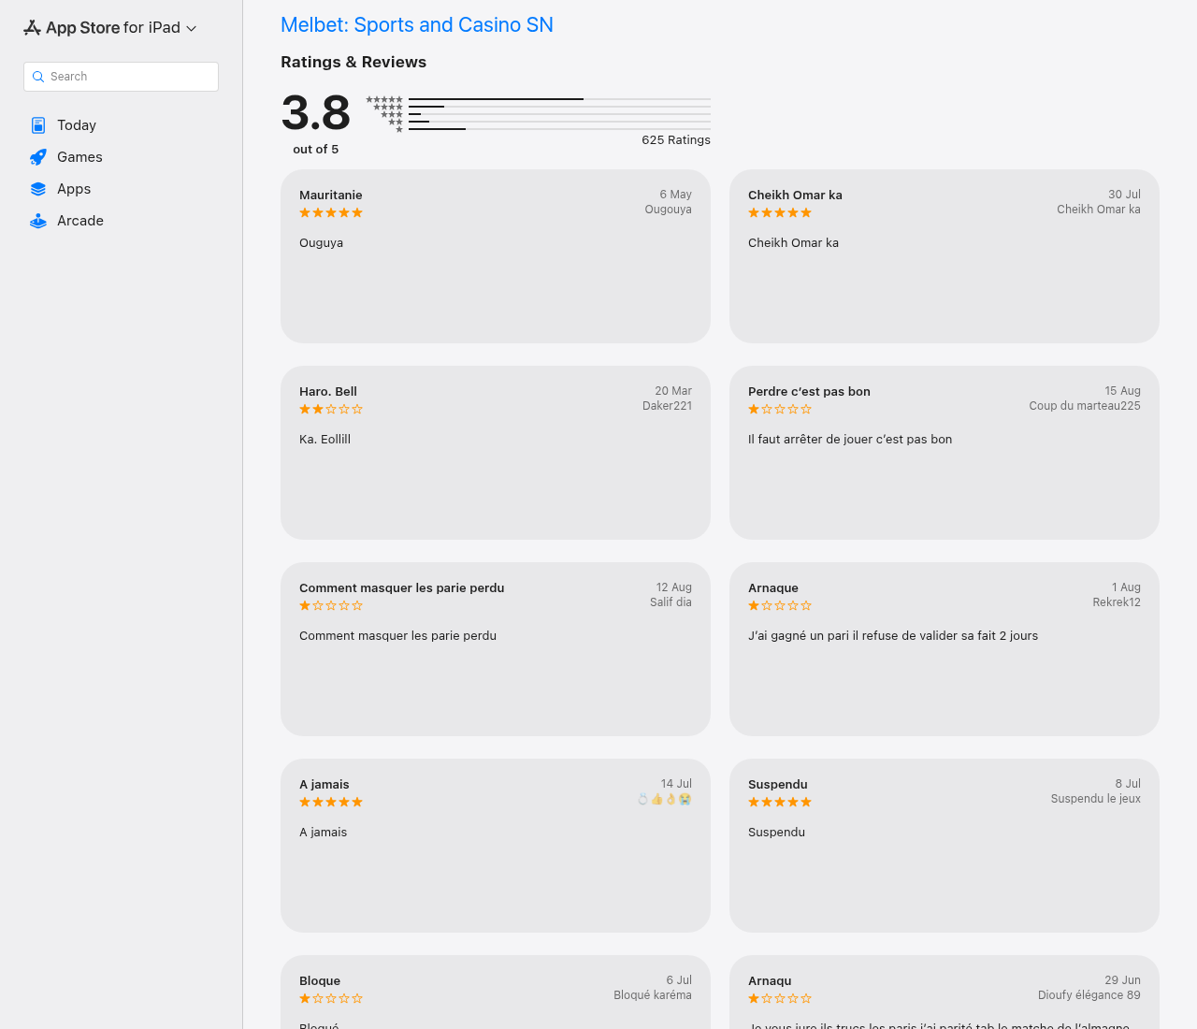Click the review text 'Ouguya'

[x=321, y=243]
